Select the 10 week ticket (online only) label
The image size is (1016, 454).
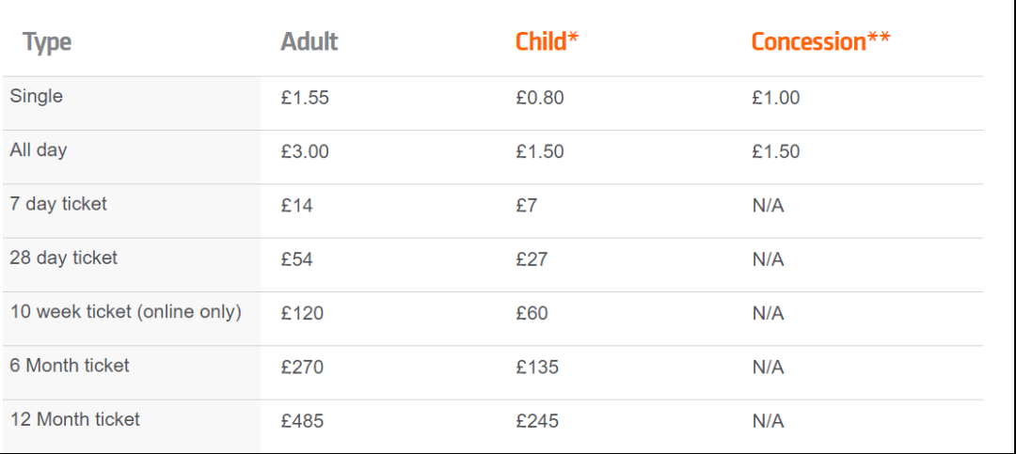coord(126,311)
